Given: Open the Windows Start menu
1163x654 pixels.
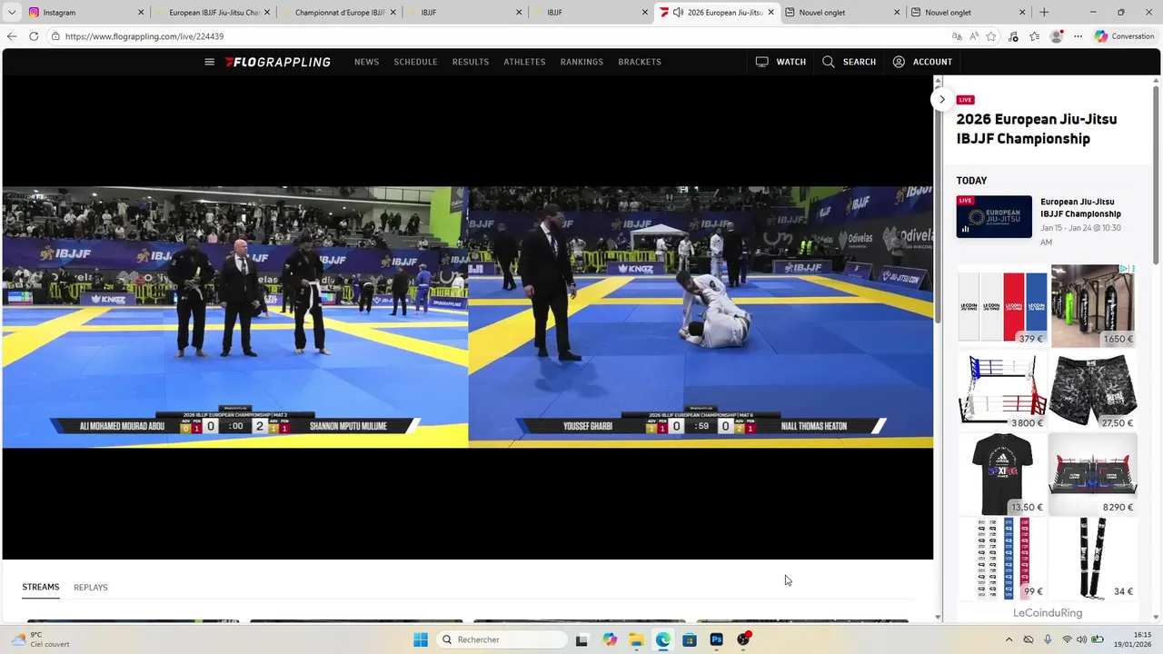Looking at the screenshot, I should [x=420, y=639].
